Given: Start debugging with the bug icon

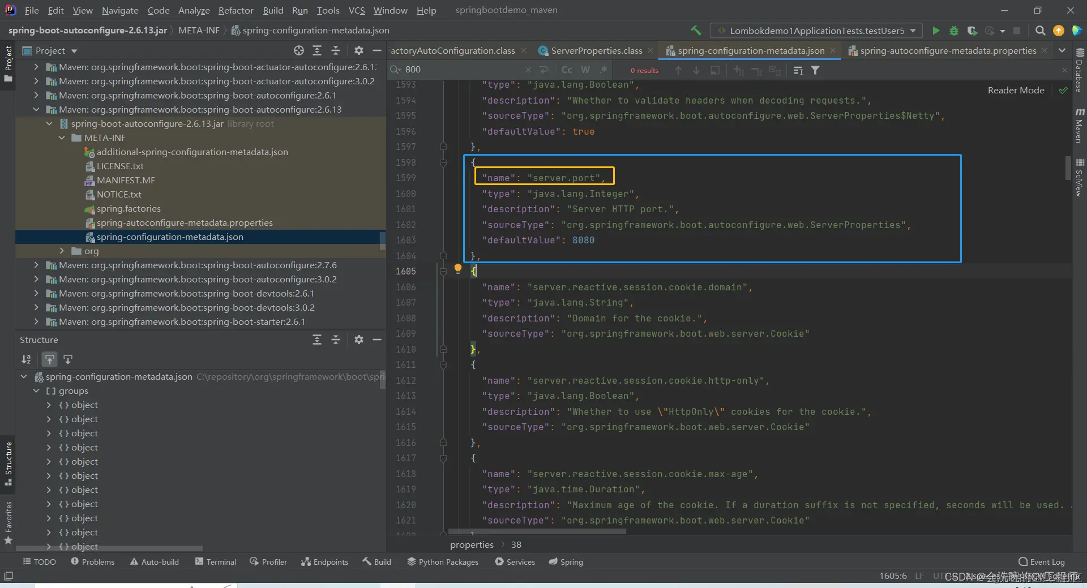Looking at the screenshot, I should point(954,31).
